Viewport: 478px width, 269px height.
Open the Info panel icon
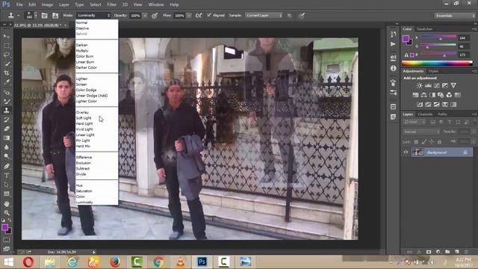pyautogui.click(x=394, y=68)
